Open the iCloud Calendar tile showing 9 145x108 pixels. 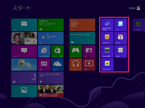120,38
